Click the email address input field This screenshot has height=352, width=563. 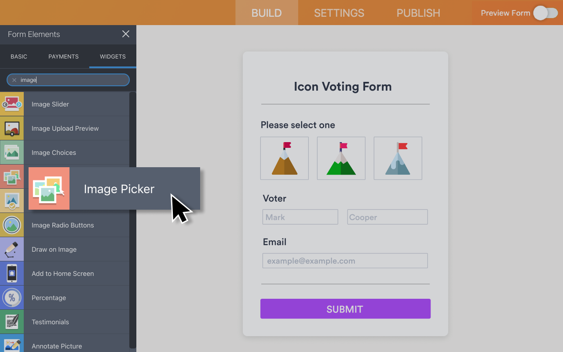pos(345,260)
